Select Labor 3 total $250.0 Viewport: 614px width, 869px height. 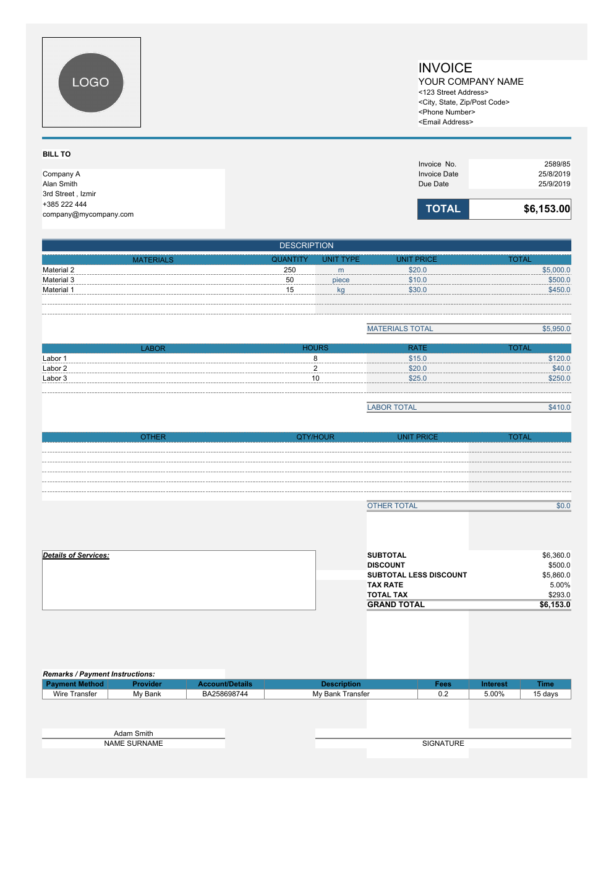click(559, 378)
